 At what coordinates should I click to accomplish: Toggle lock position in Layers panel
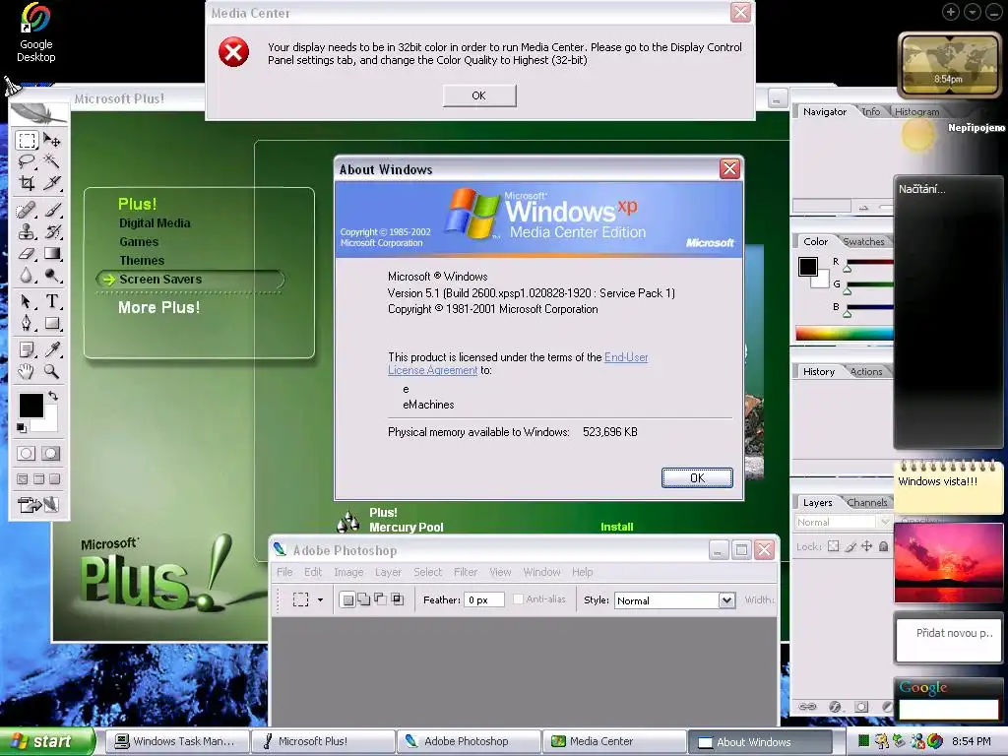(x=866, y=546)
